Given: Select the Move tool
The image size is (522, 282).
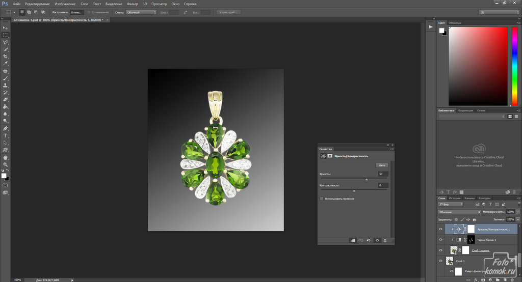Looking at the screenshot, I should pyautogui.click(x=5, y=27).
